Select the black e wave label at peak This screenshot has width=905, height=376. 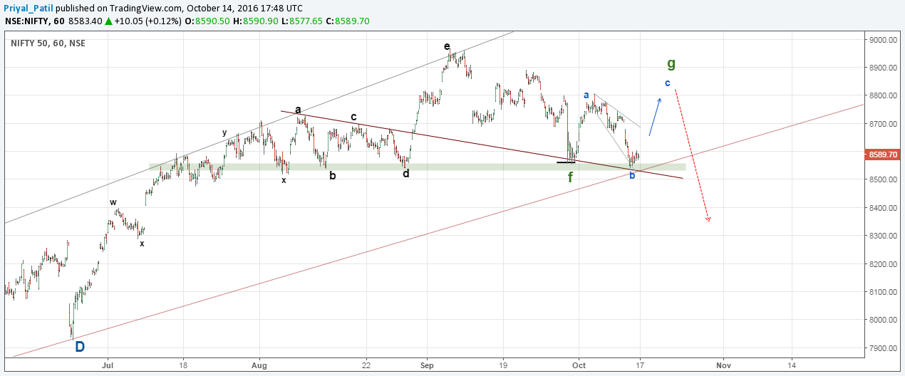pos(447,47)
